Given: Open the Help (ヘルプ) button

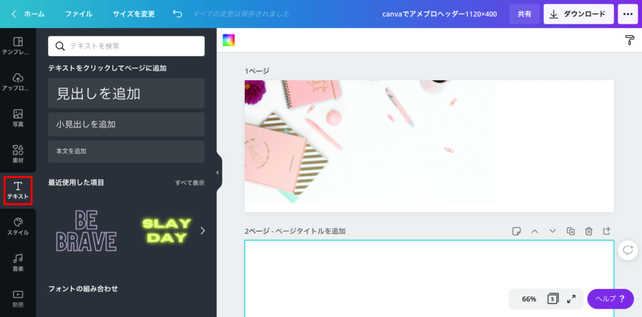Looking at the screenshot, I should tap(611, 299).
